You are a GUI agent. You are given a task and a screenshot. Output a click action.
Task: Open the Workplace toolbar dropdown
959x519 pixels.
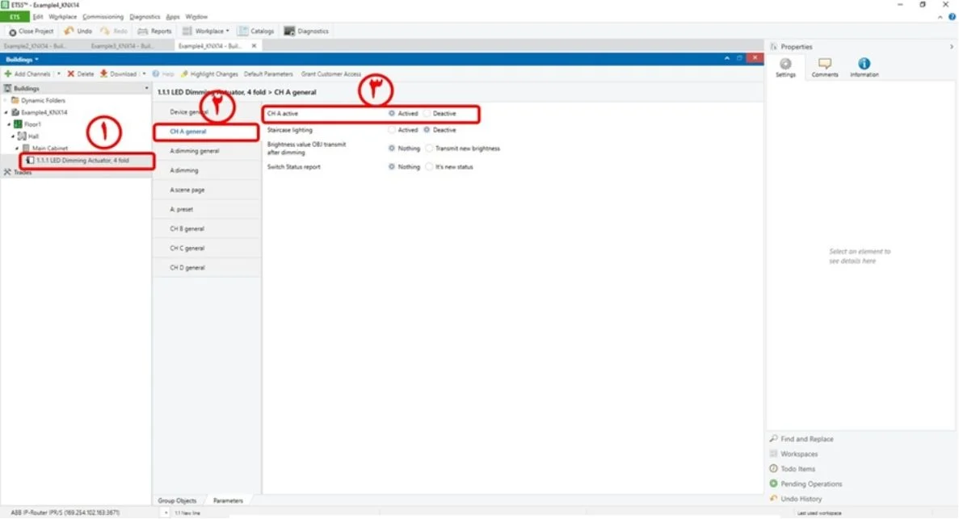tap(206, 31)
